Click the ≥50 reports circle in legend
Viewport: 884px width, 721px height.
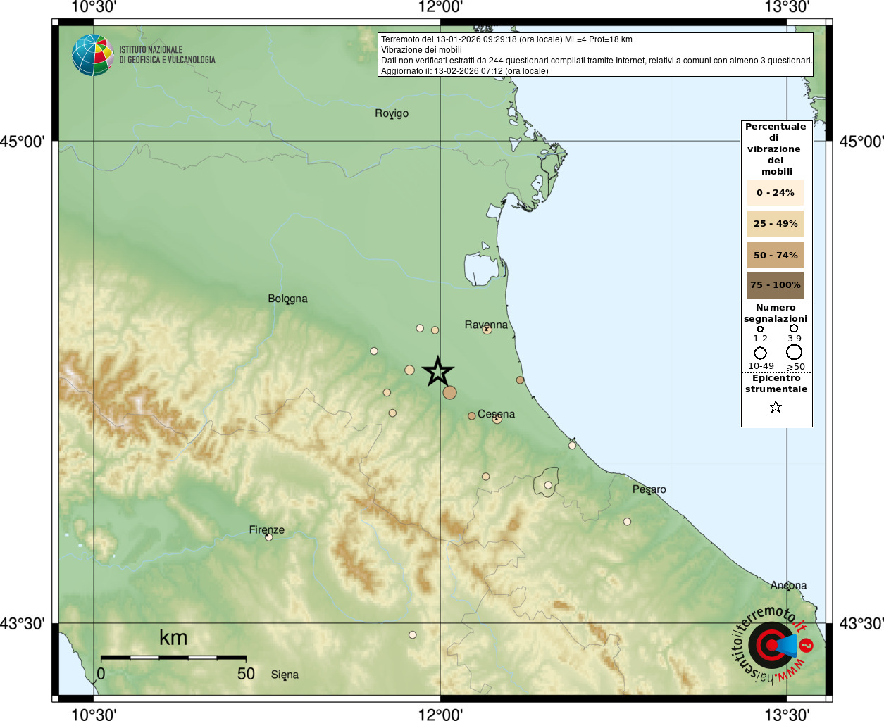[795, 352]
